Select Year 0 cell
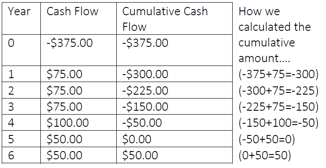326x168 pixels. 21,50
